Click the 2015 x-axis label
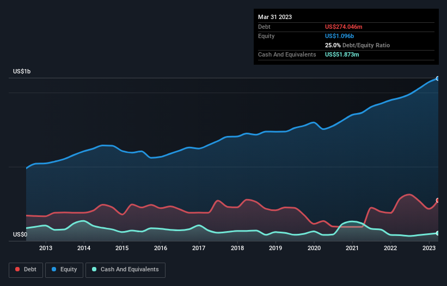 coord(122,248)
